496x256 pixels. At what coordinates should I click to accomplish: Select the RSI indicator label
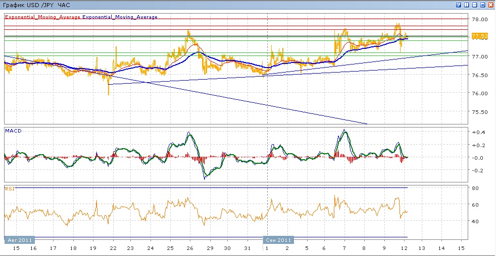[10, 188]
